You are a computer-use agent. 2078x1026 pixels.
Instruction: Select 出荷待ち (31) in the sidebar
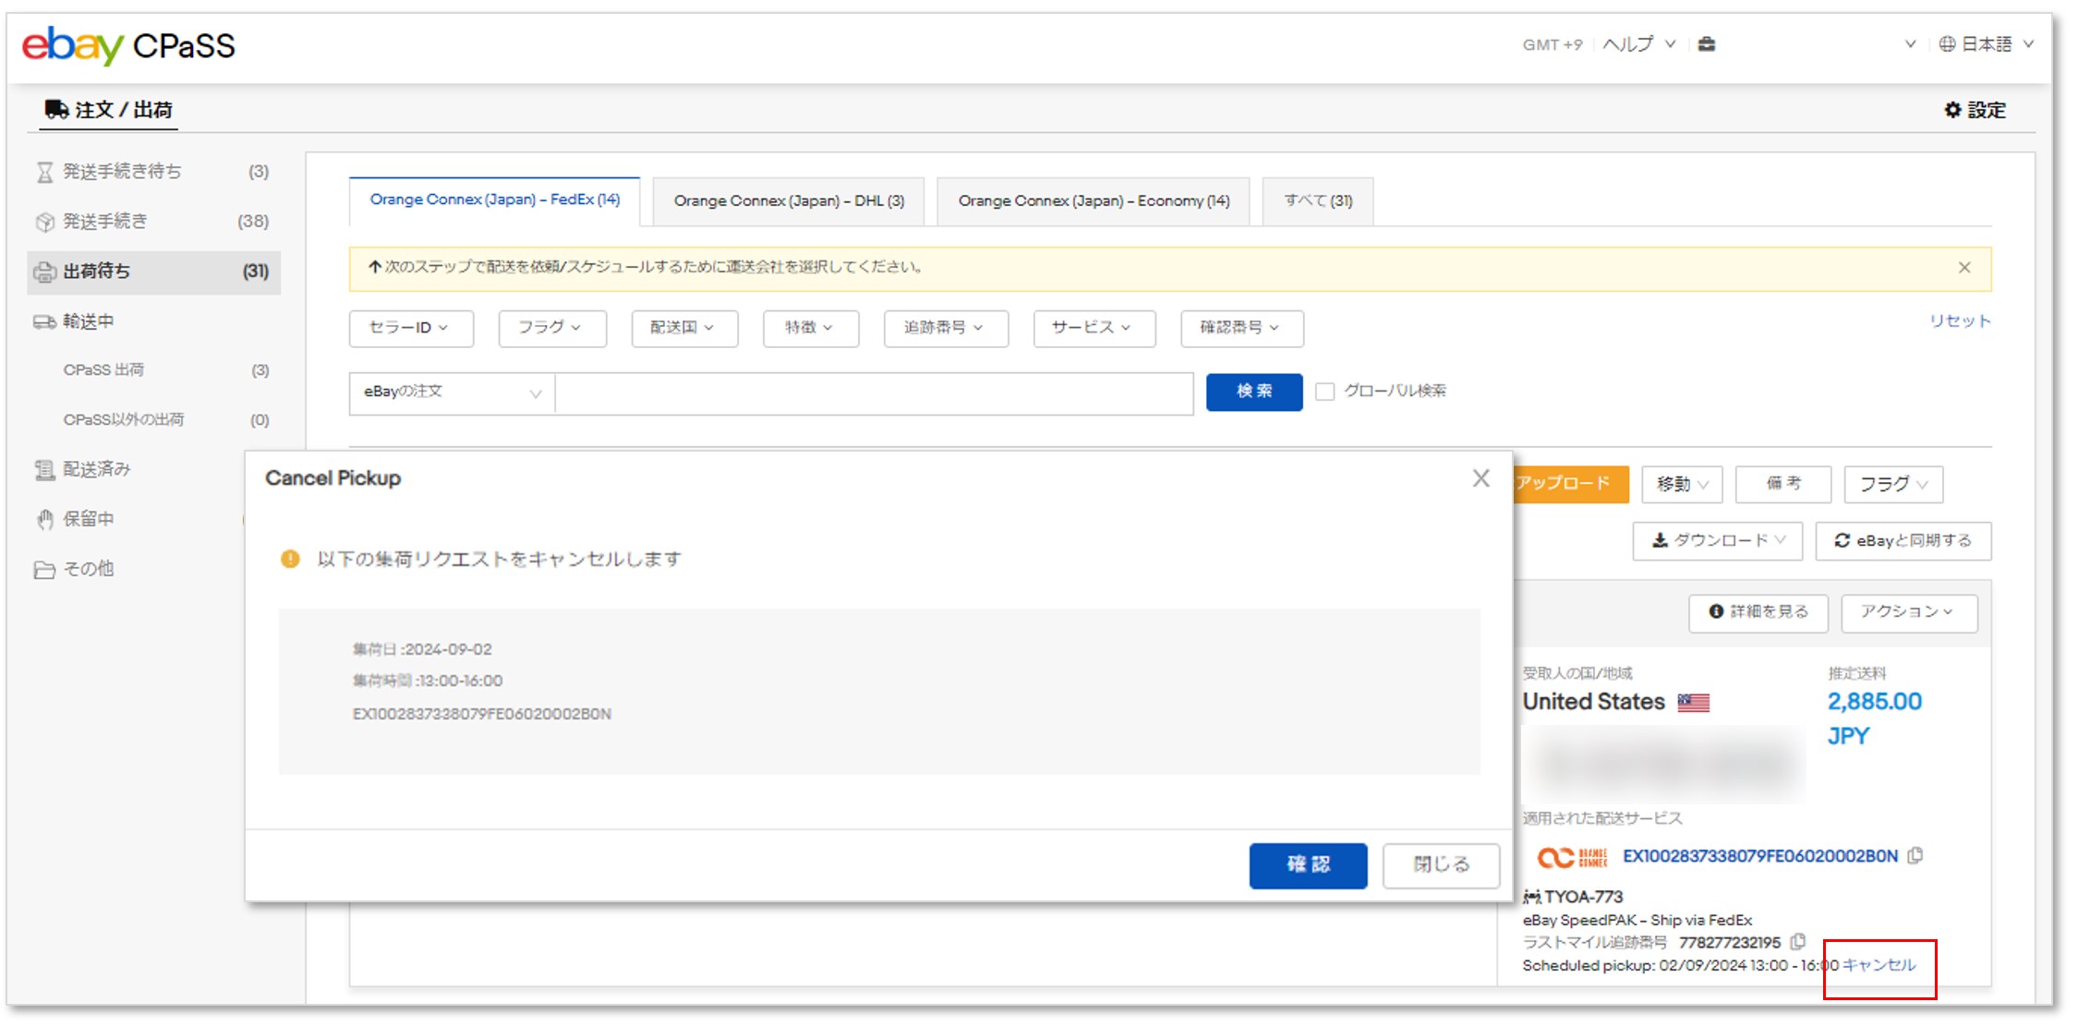(x=153, y=272)
